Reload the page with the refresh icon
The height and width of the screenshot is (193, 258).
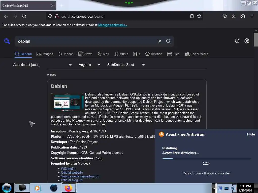click(x=24, y=16)
